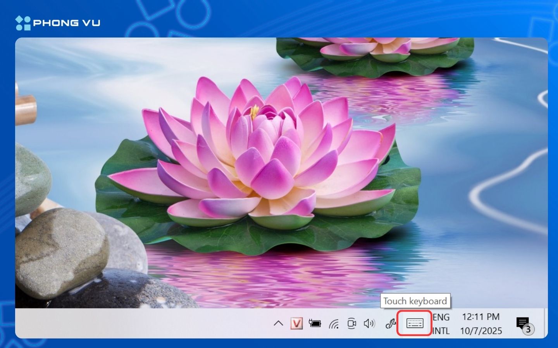Launch Meet Now from the camera icon
Image resolution: width=558 pixels, height=348 pixels.
click(351, 323)
